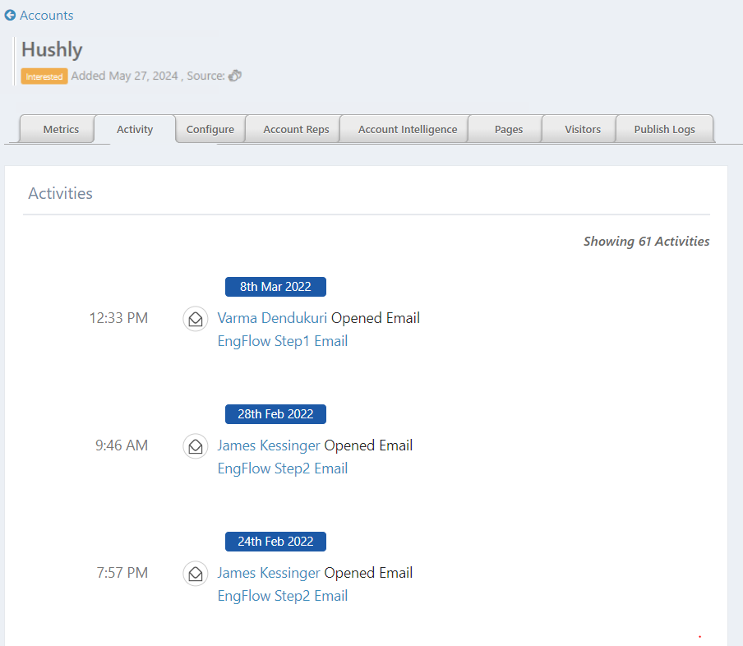
Task: Click the Showing 61 Activities text
Action: tap(646, 242)
